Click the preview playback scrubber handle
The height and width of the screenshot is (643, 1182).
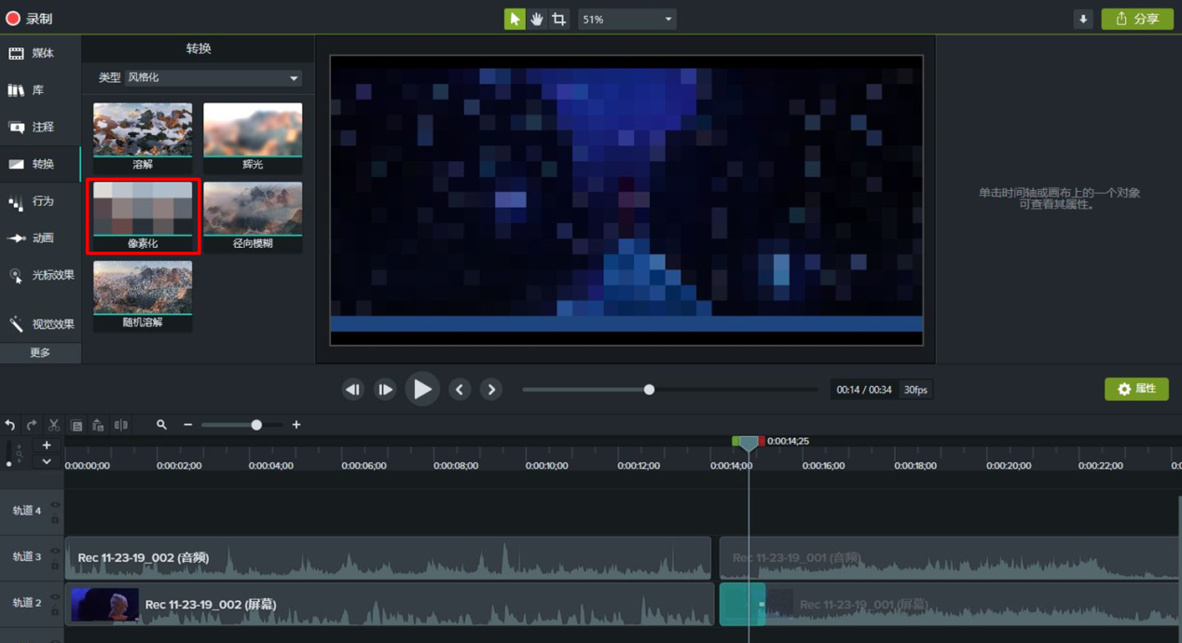point(649,390)
